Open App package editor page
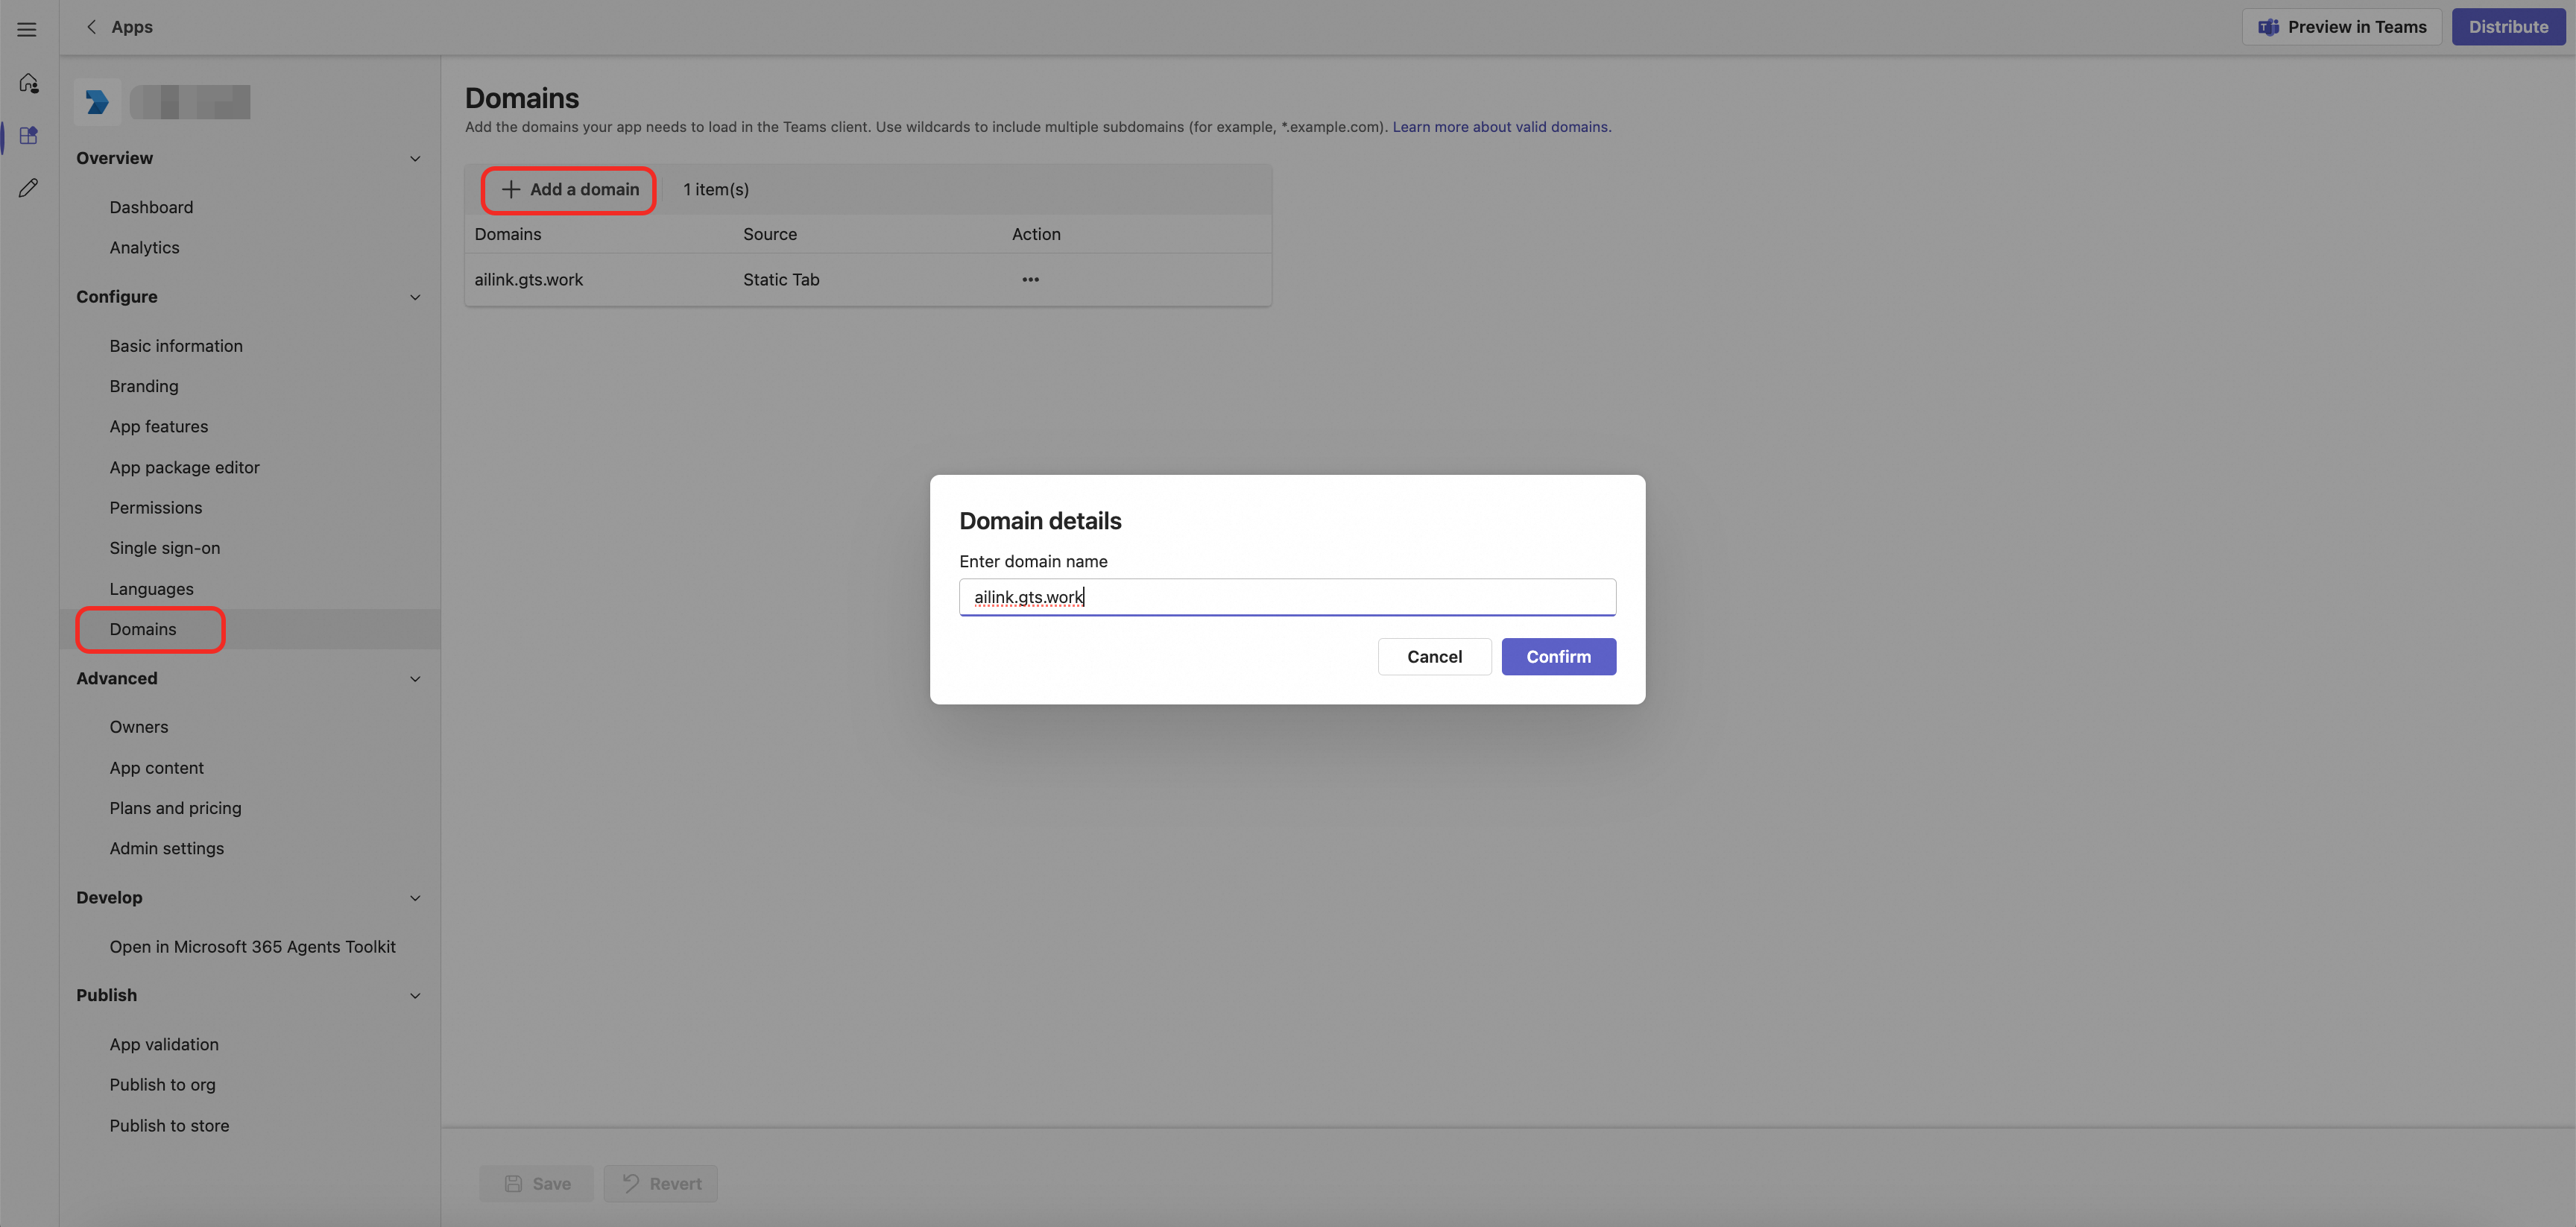 coord(184,467)
